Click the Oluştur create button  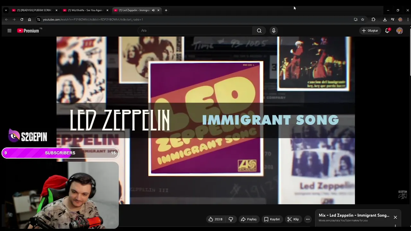pos(370,30)
